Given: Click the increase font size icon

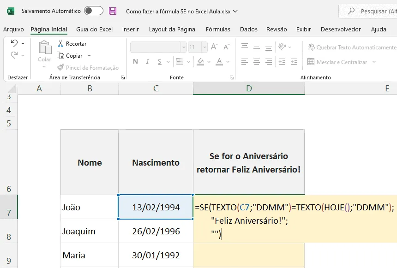Looking at the screenshot, I should tap(214, 47).
